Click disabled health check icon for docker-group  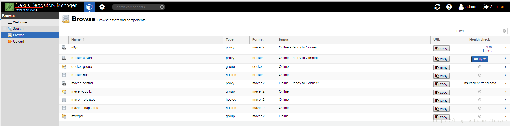(479, 67)
